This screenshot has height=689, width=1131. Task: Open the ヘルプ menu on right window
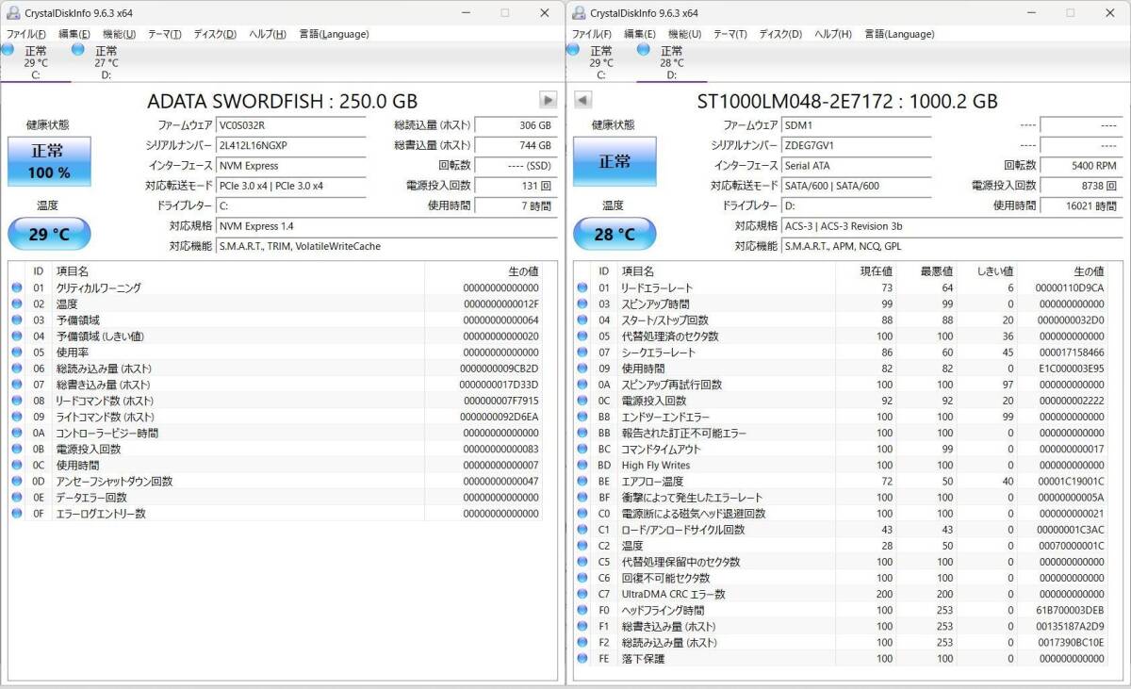(x=830, y=33)
